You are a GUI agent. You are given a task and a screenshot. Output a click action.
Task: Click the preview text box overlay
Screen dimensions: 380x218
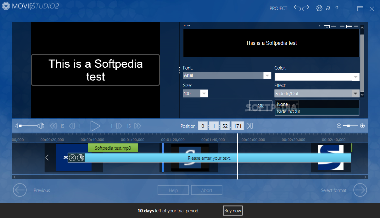point(96,70)
